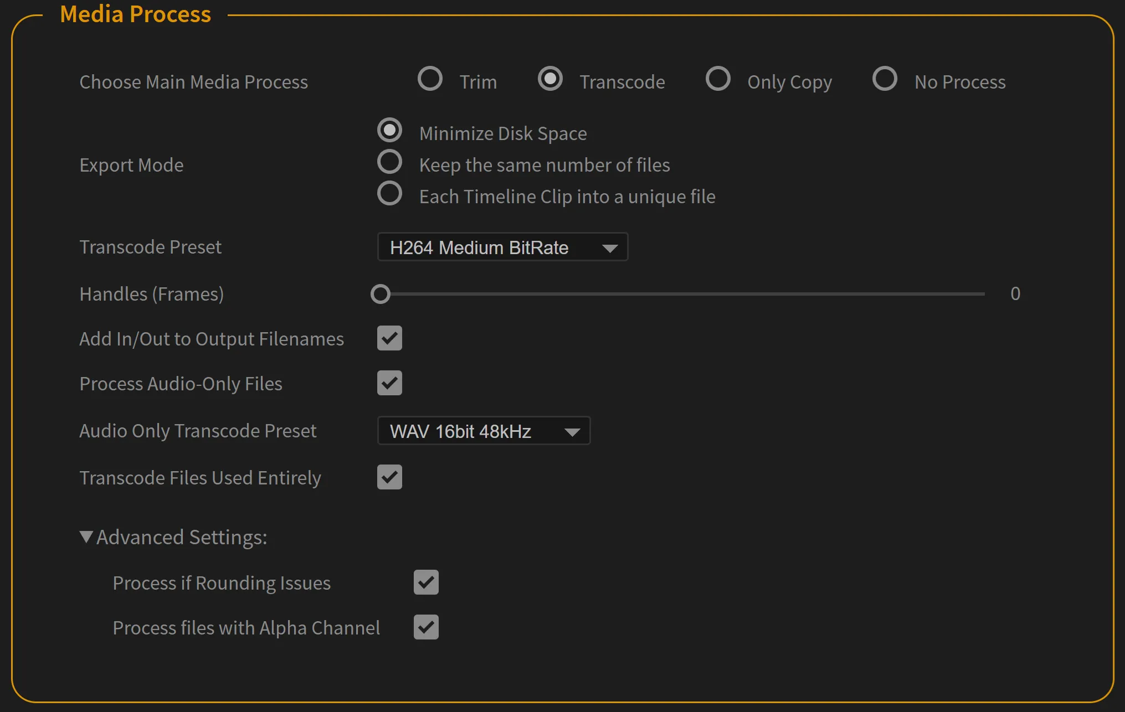Open the Audio Only Transcode Preset dropdown
Screen dimensions: 1125x712
tap(483, 431)
